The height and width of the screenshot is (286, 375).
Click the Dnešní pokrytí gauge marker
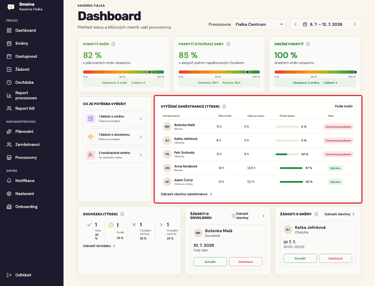(355, 72)
